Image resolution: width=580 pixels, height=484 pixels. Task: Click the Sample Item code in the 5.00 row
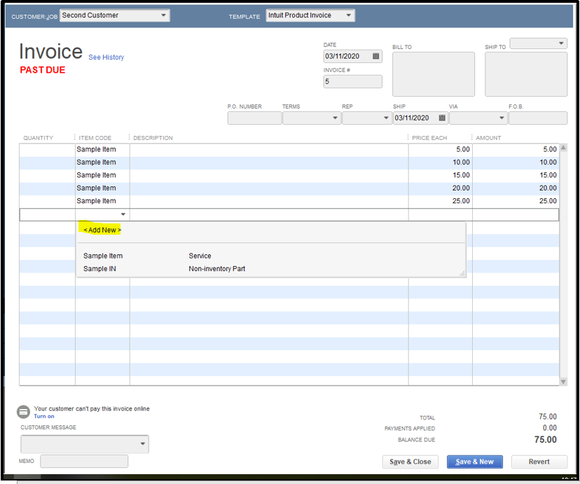tap(102, 149)
